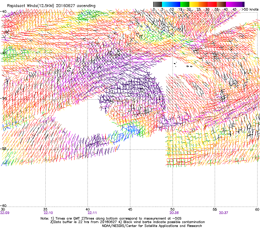Click the gray 0-5 knots legend swatch
The width and height of the screenshot is (260, 228).
click(157, 4)
